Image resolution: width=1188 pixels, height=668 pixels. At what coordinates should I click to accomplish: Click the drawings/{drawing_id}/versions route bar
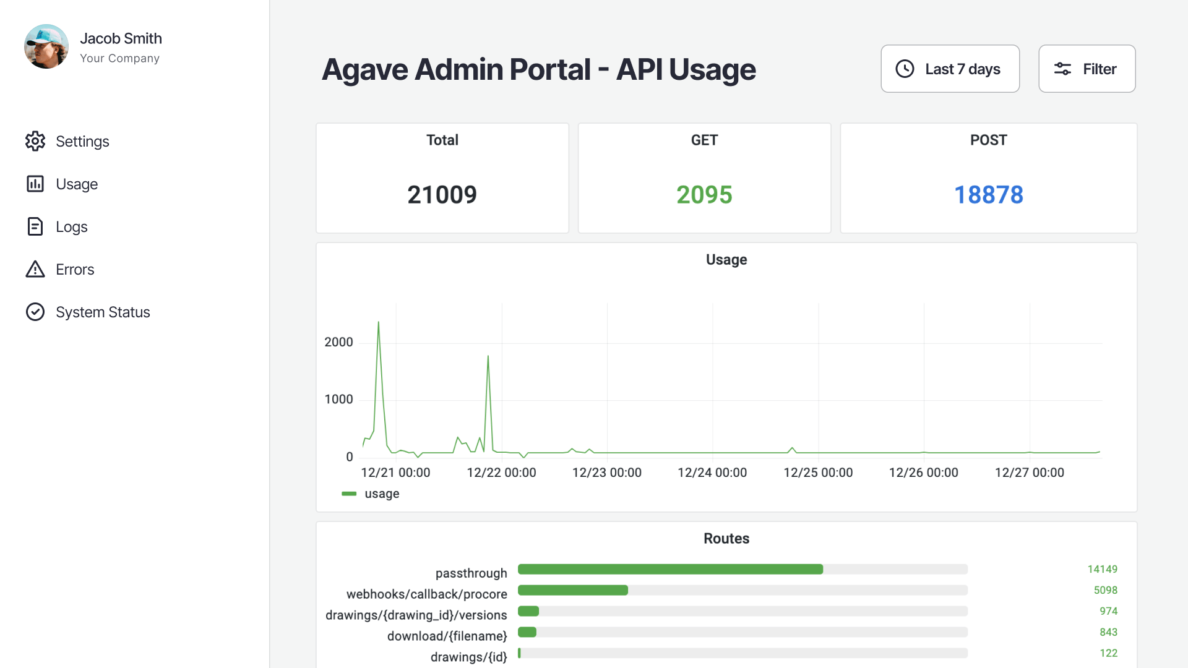point(742,611)
